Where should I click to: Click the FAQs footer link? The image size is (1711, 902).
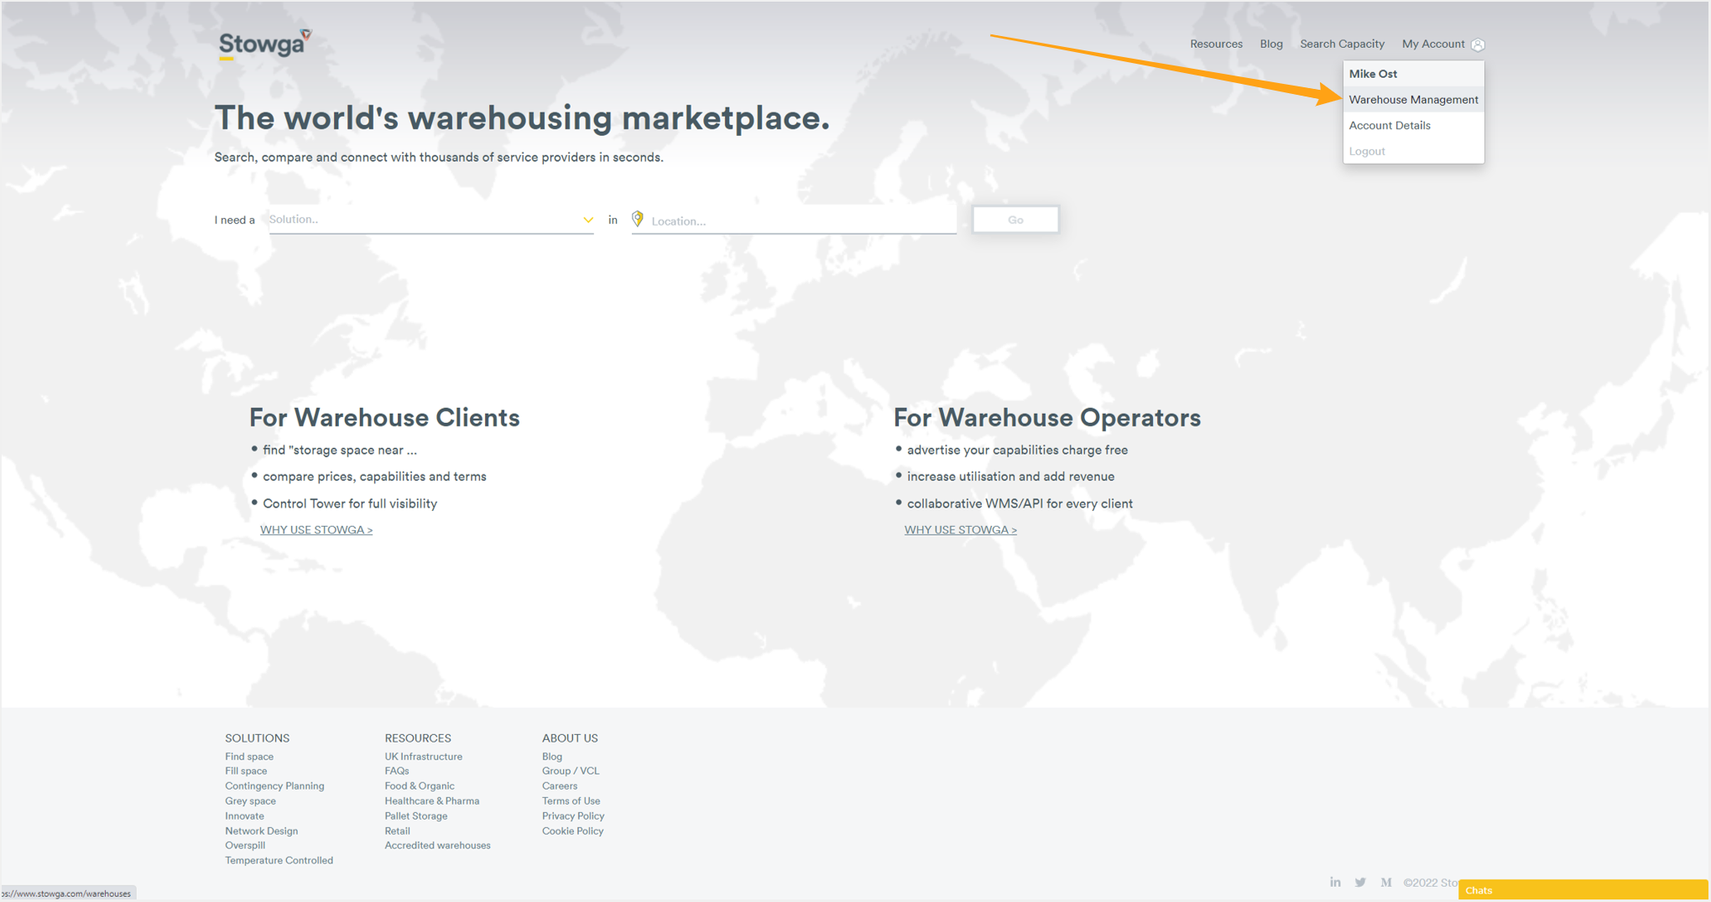pyautogui.click(x=397, y=771)
